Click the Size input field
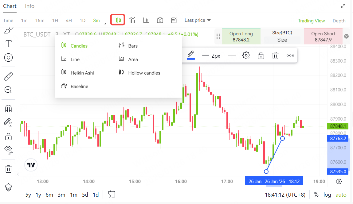 (x=282, y=40)
